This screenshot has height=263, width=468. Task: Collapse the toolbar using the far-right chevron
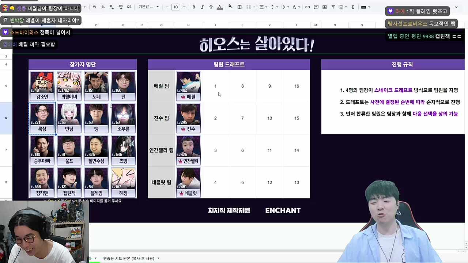(456, 7)
